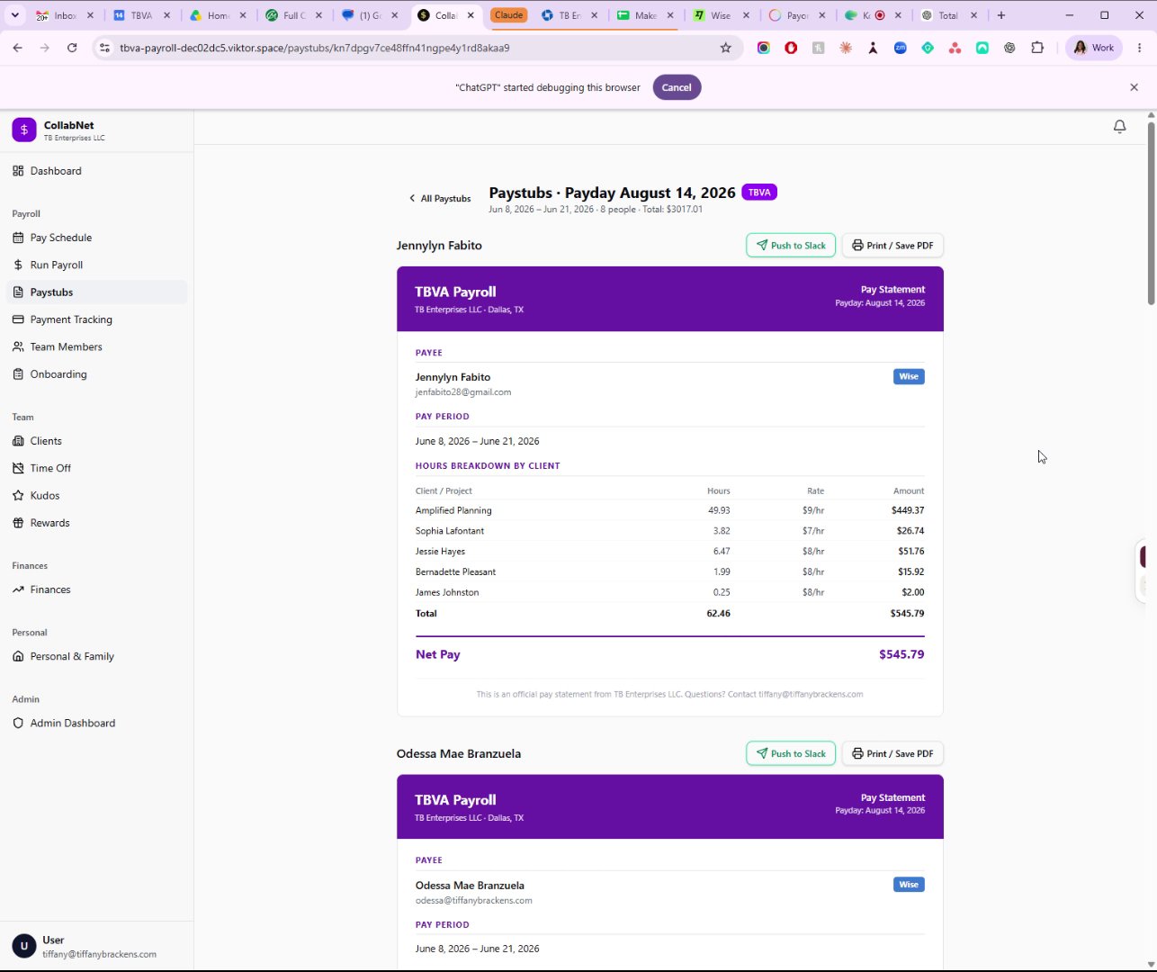
Task: Go to Run Payroll page
Action: click(x=96, y=265)
